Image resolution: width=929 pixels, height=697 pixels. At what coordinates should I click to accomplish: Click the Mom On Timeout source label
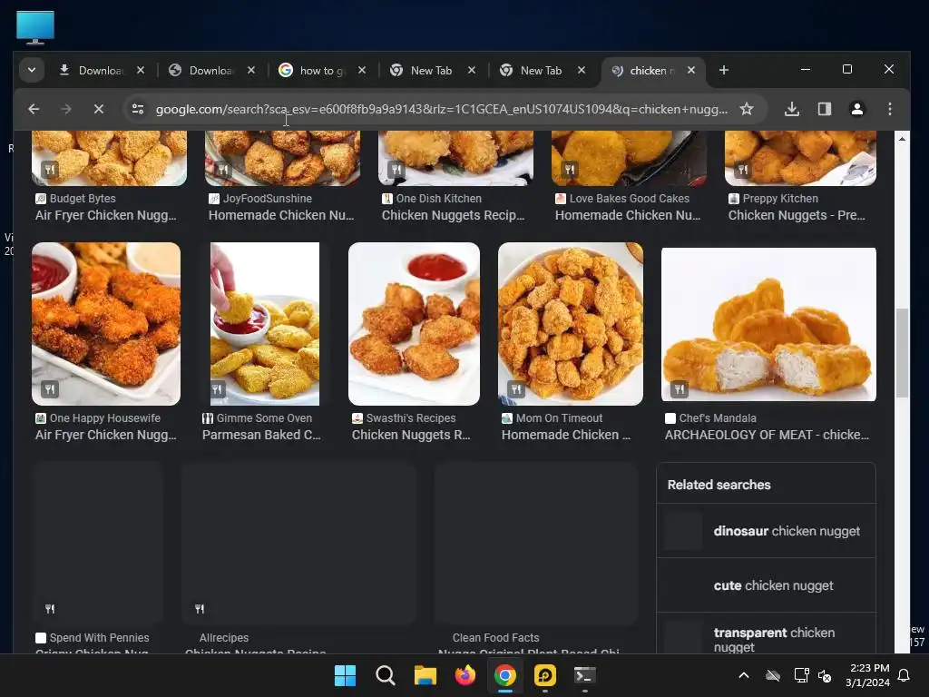(x=559, y=417)
